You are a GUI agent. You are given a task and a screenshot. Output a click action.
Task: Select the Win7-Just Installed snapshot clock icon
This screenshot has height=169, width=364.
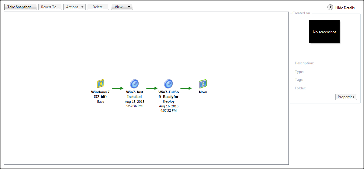point(134,84)
